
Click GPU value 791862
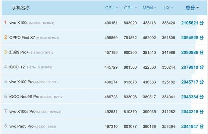tap(130, 38)
